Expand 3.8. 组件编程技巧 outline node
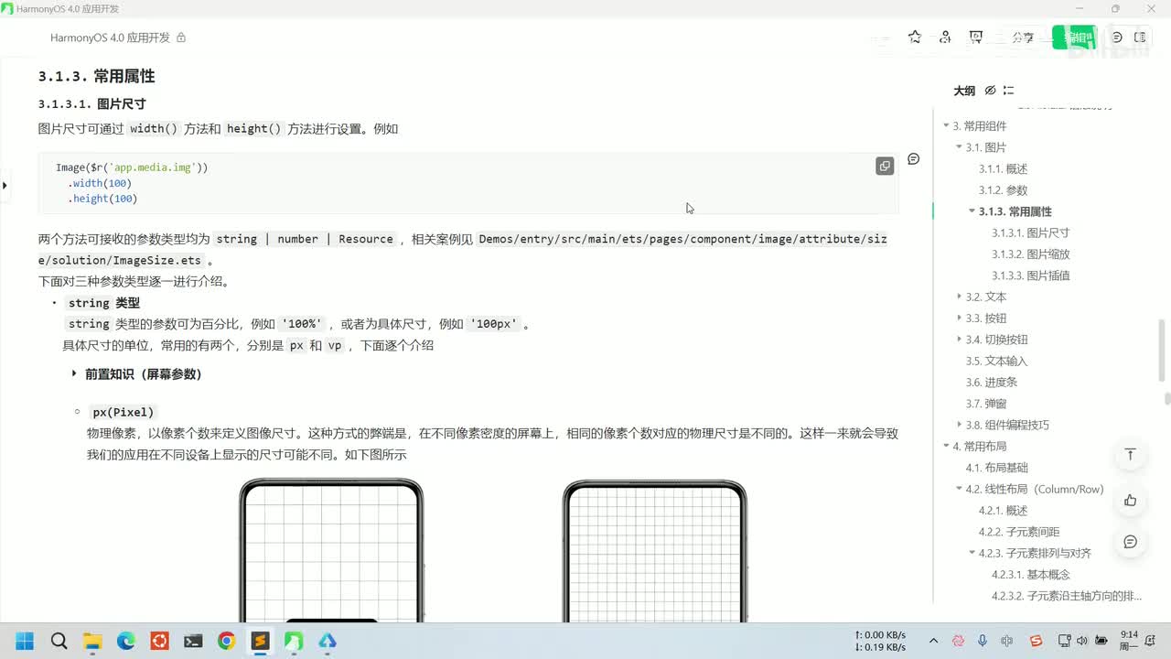 960,425
